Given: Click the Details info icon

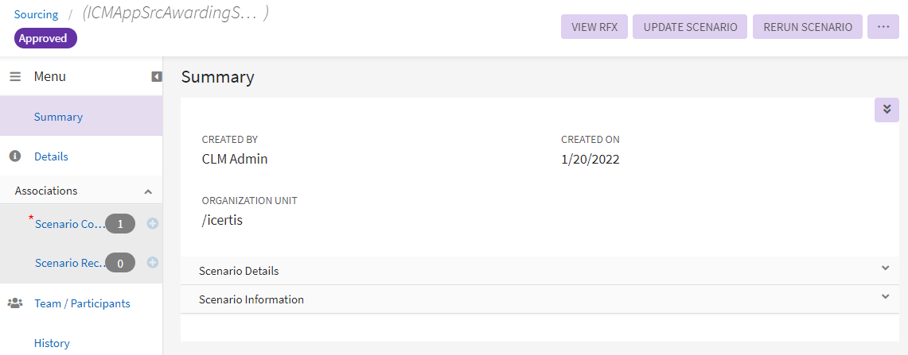Looking at the screenshot, I should 14,156.
